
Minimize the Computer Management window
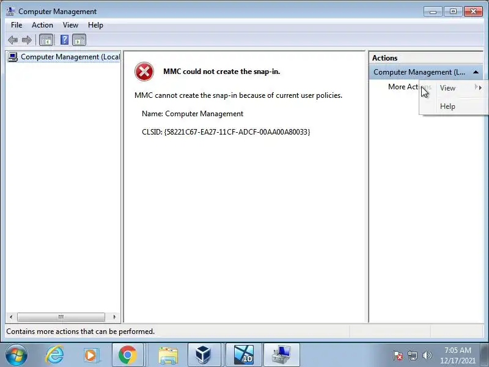(433, 12)
